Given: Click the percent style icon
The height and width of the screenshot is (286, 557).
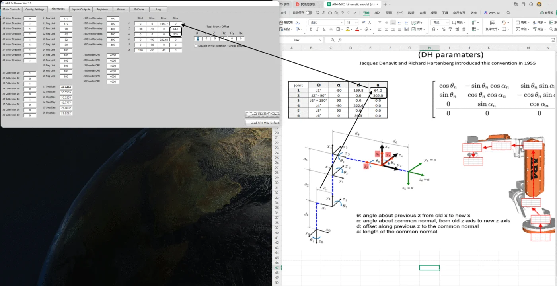Looking at the screenshot, I should 444,29.
